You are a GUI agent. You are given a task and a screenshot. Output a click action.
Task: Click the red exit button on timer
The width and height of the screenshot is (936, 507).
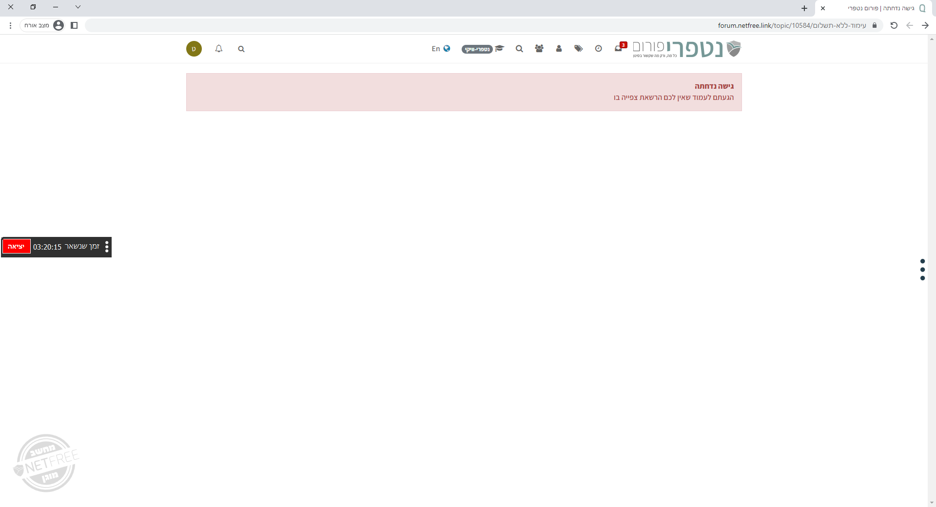pyautogui.click(x=17, y=247)
